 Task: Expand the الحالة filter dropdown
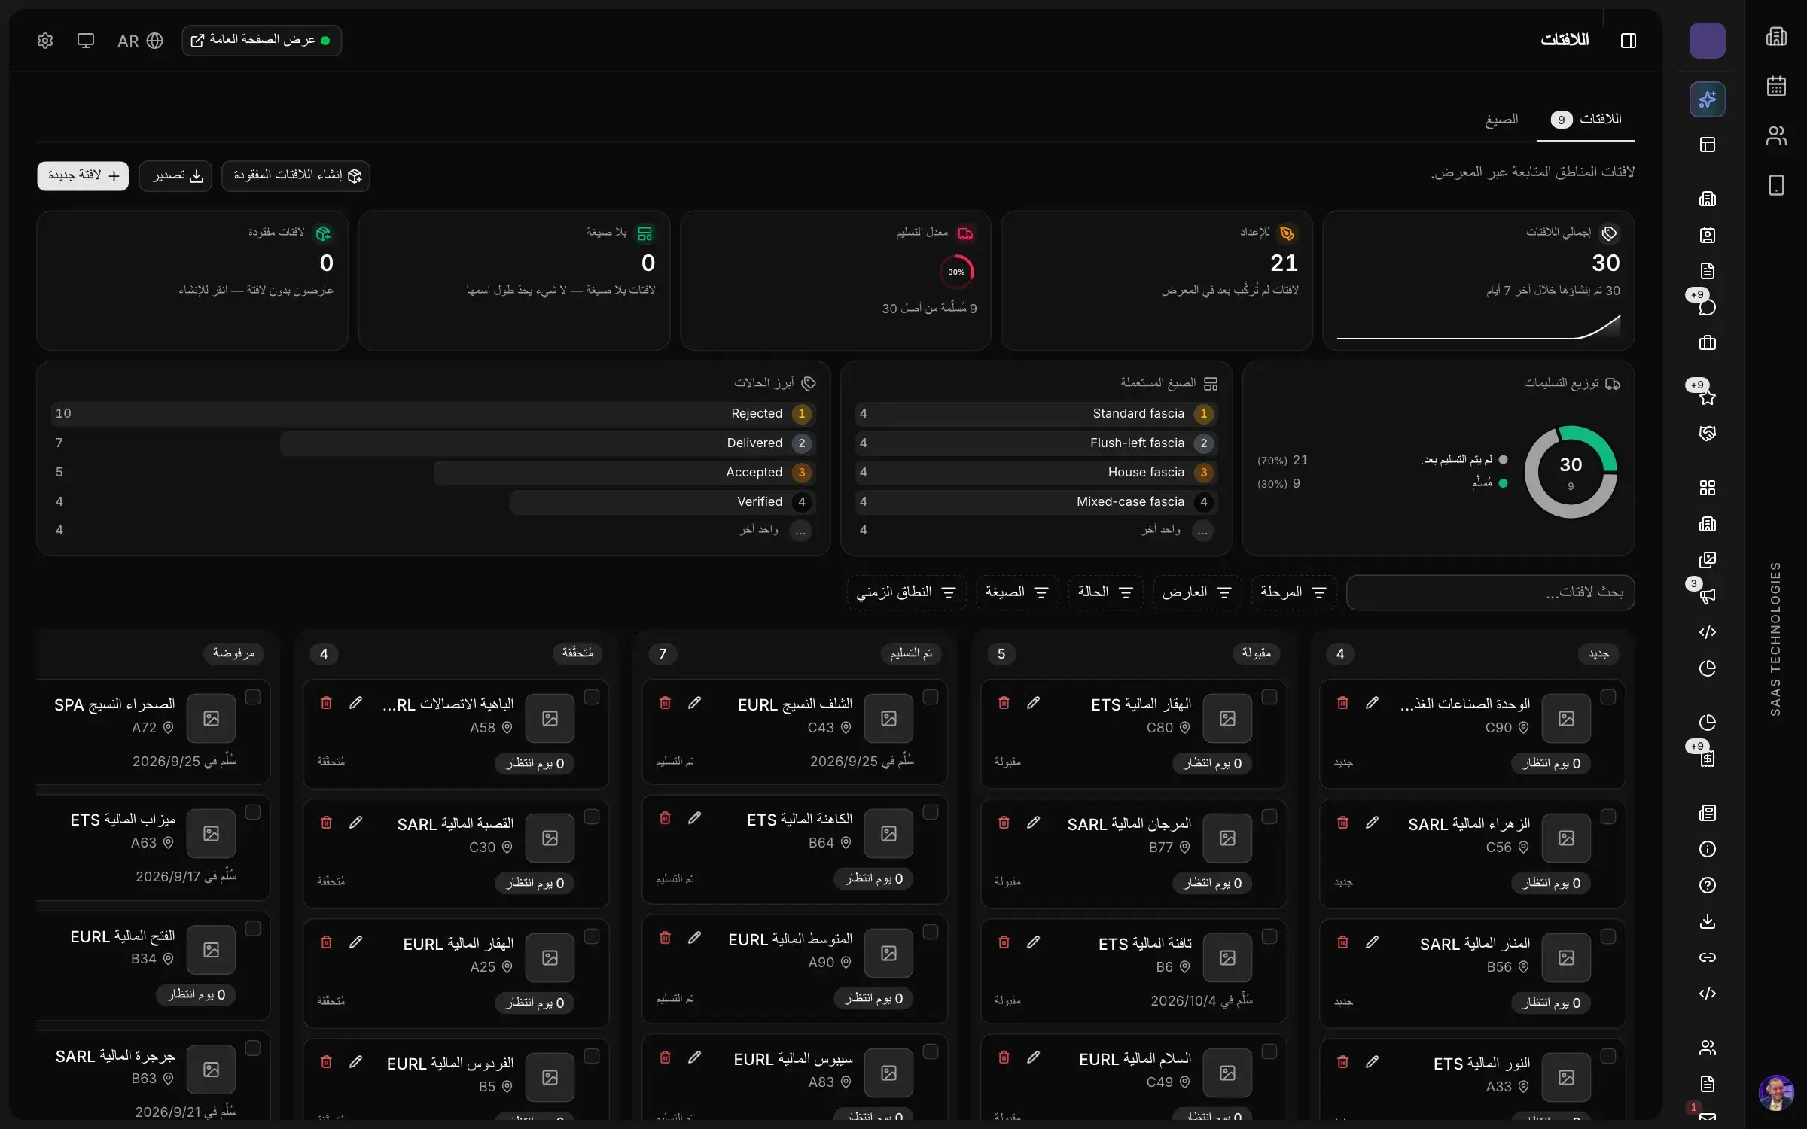click(x=1105, y=592)
